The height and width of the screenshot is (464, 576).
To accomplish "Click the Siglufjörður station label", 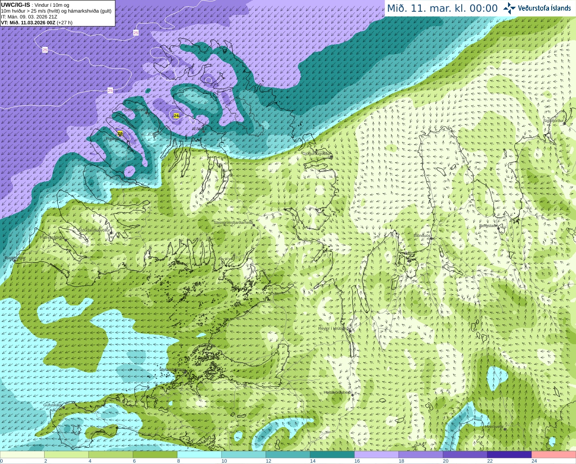I will [x=553, y=121].
